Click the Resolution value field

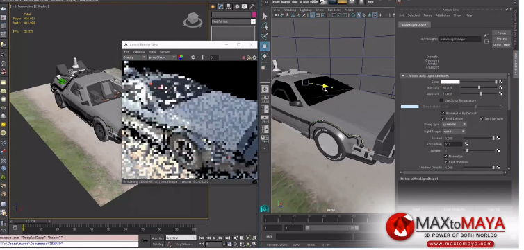tap(453, 144)
